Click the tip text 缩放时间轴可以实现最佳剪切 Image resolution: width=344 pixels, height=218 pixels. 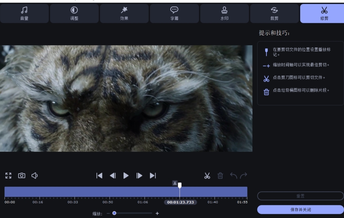pos(301,65)
